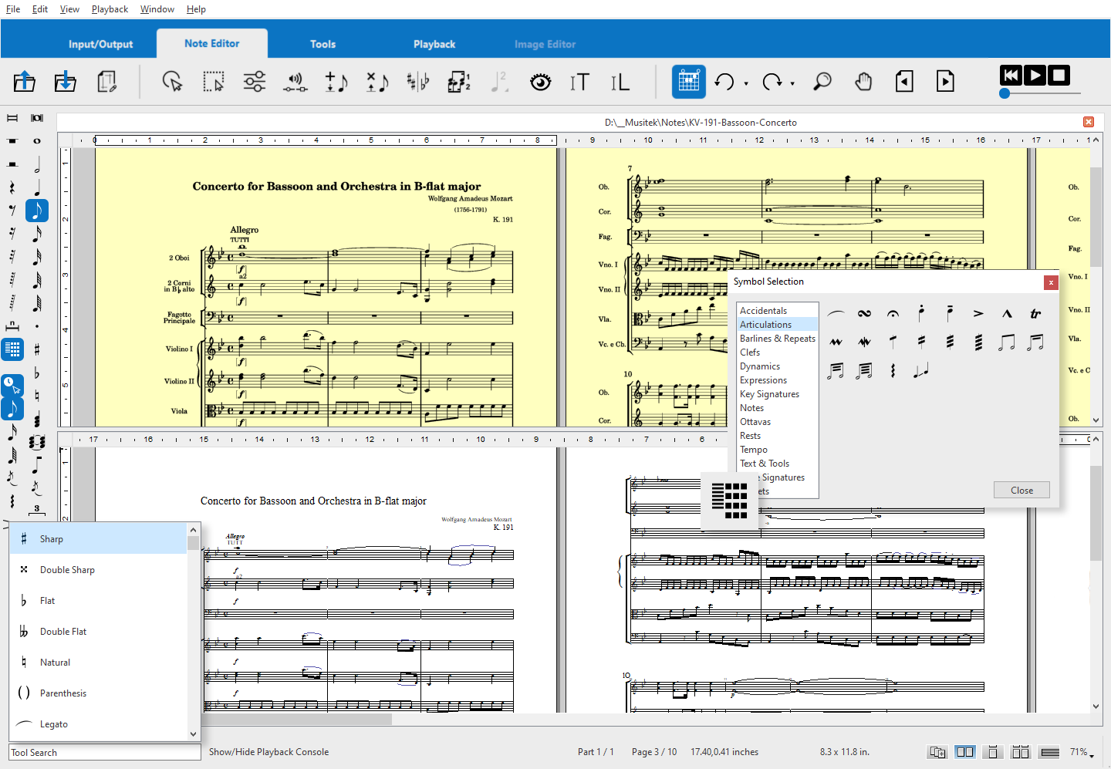Select Tempo category in Symbol Selection

tap(777, 449)
